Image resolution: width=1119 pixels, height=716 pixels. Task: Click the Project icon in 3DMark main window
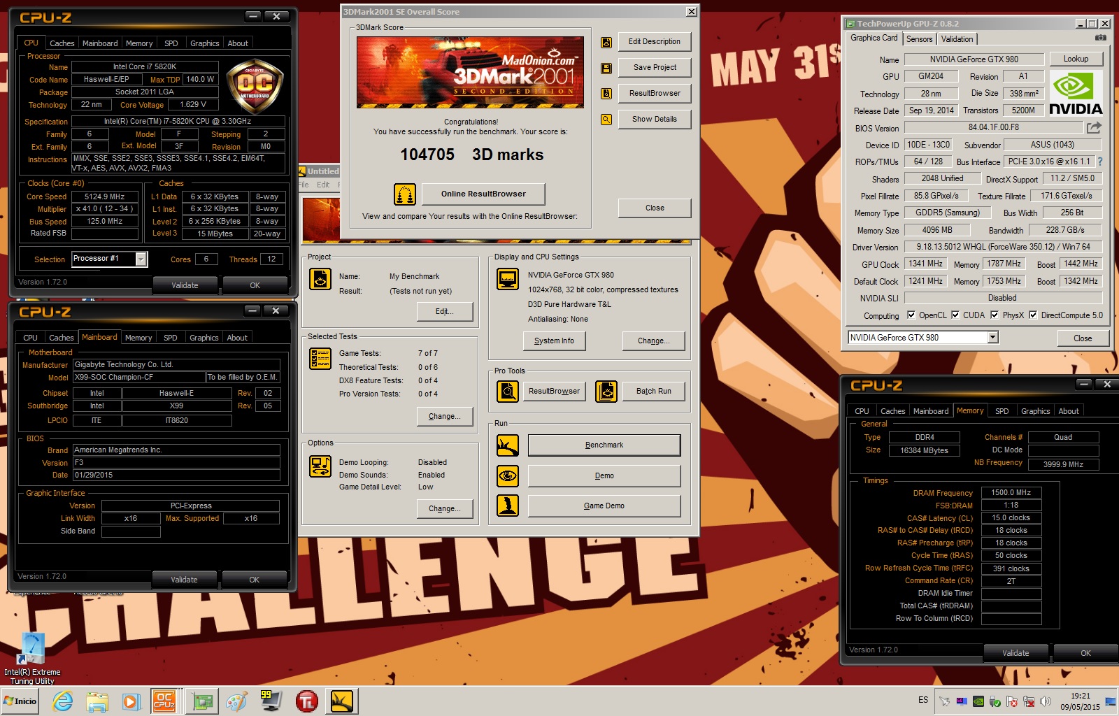(320, 279)
